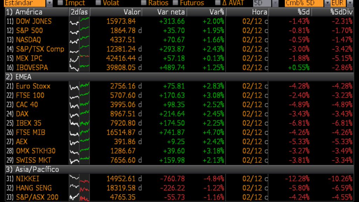Sort by the %5dDiv column header

pos(341,12)
